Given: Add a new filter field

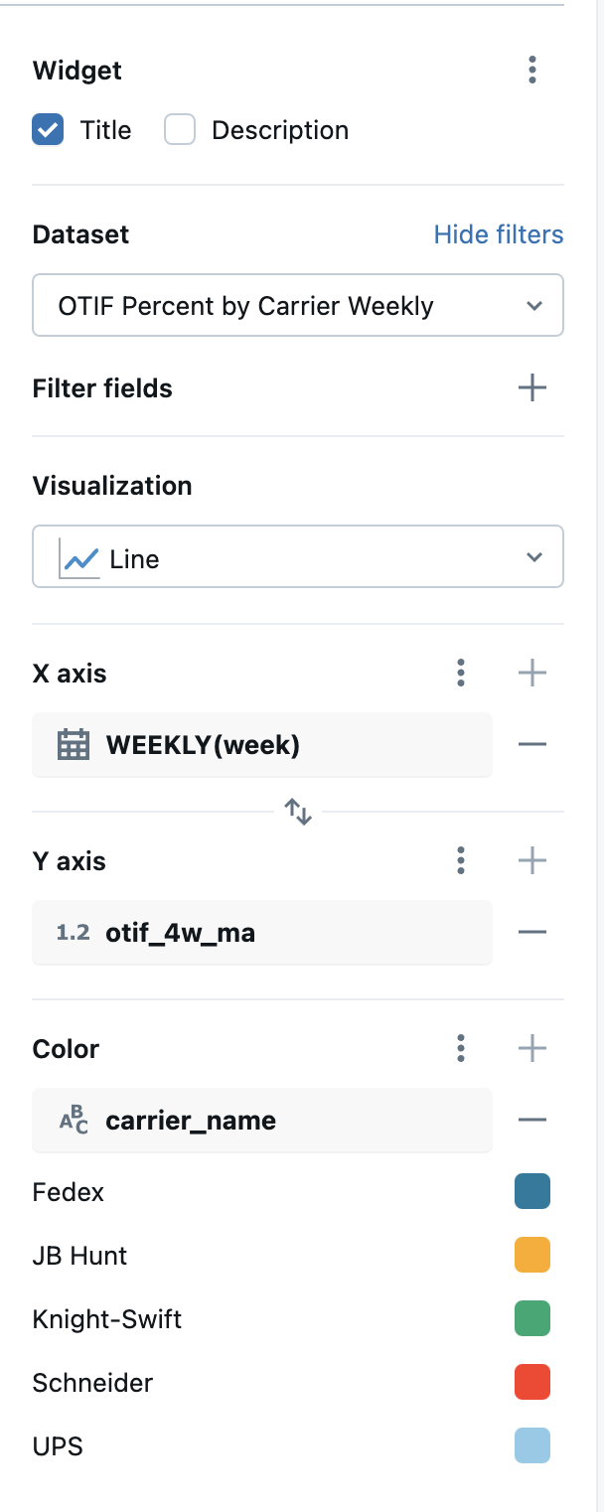Looking at the screenshot, I should [x=532, y=387].
